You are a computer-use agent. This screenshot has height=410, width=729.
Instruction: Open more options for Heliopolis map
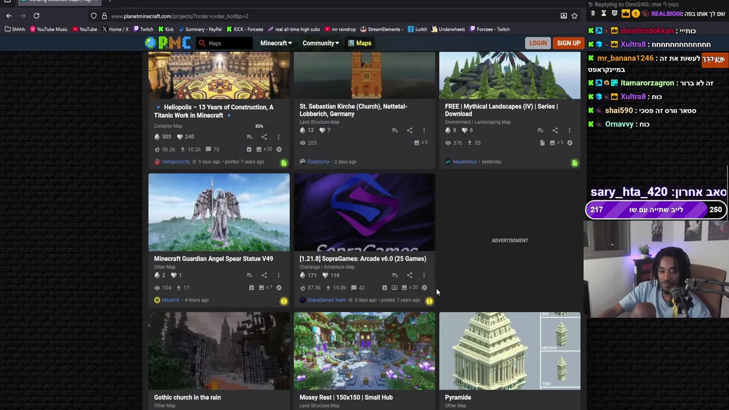(279, 137)
